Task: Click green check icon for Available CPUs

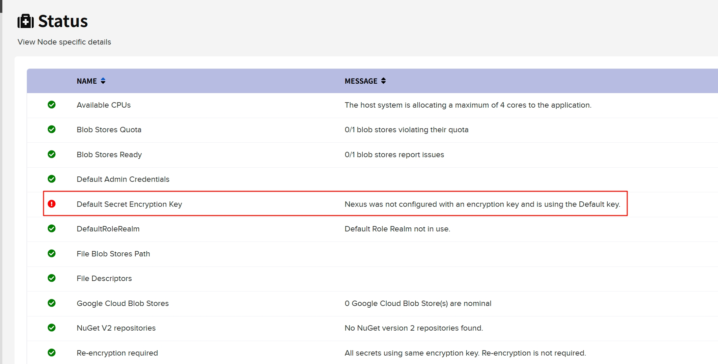Action: (x=52, y=105)
